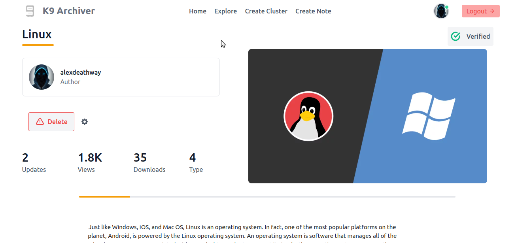516x243 pixels.
Task: Click the warning triangle icon in Delete
Action: [40, 122]
